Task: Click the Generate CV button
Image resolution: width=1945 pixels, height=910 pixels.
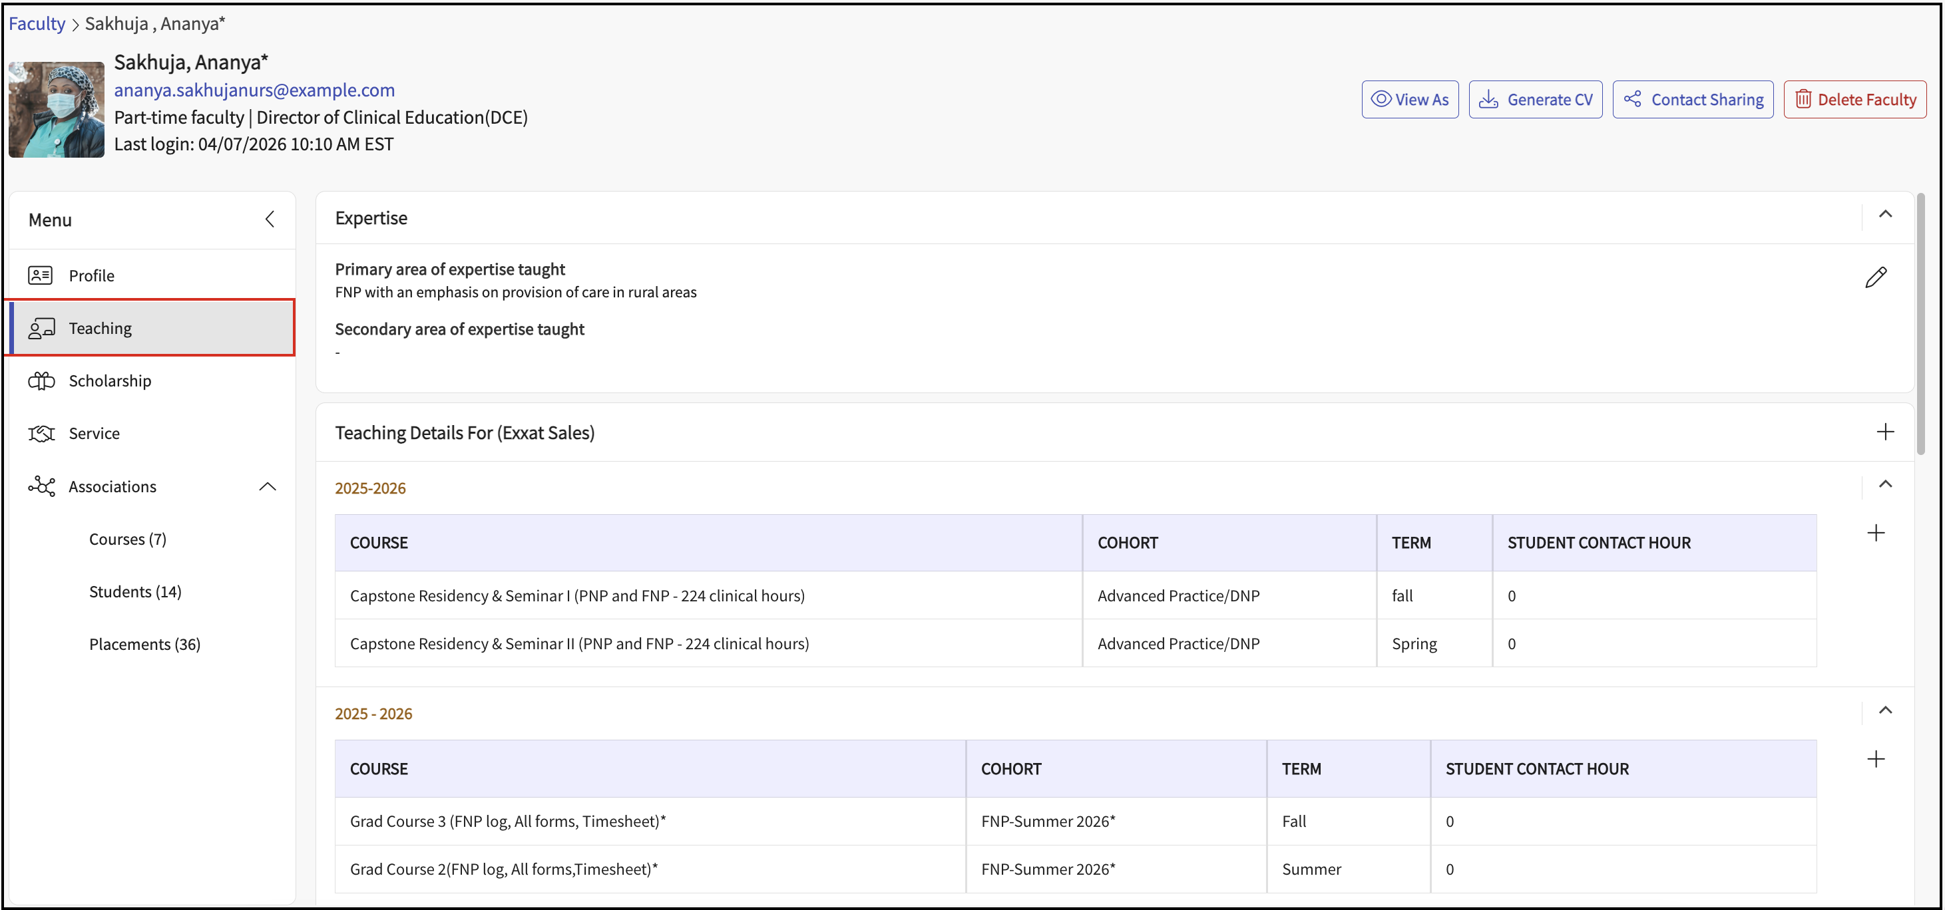Action: 1535,100
